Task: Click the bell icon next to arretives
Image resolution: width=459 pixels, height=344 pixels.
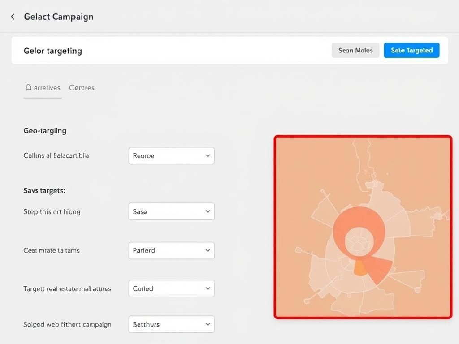Action: tap(28, 87)
